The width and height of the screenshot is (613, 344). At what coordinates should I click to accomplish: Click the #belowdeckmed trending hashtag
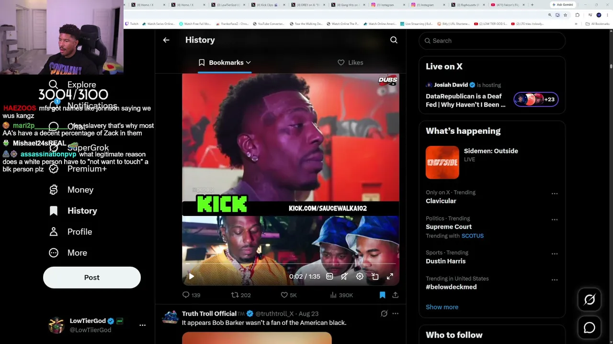451,287
